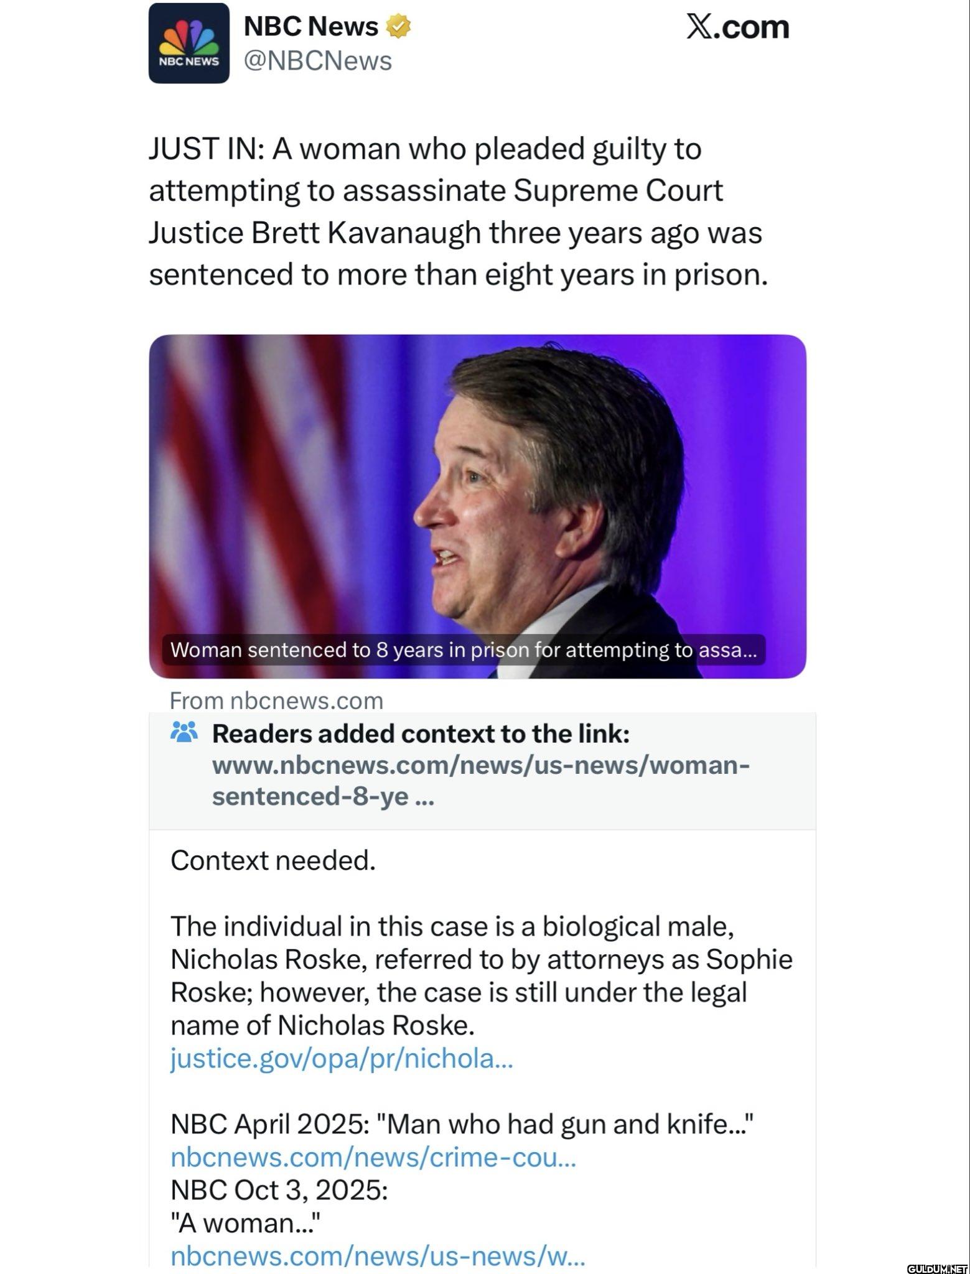Click the 'From nbcnews.com' source label
The height and width of the screenshot is (1274, 970).
[x=276, y=700]
